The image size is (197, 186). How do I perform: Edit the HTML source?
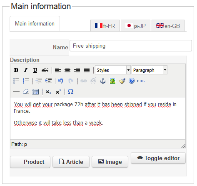(x=141, y=81)
